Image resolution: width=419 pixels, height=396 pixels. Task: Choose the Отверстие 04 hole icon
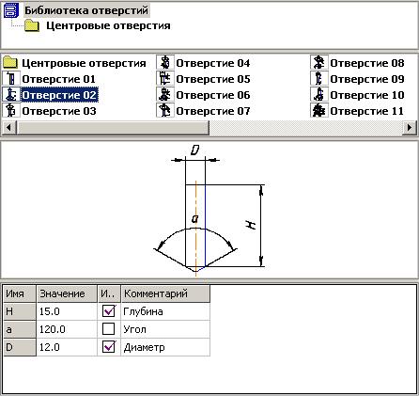pyautogui.click(x=165, y=63)
